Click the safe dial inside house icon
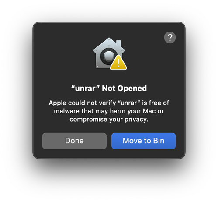218x202 pixels. point(108,56)
